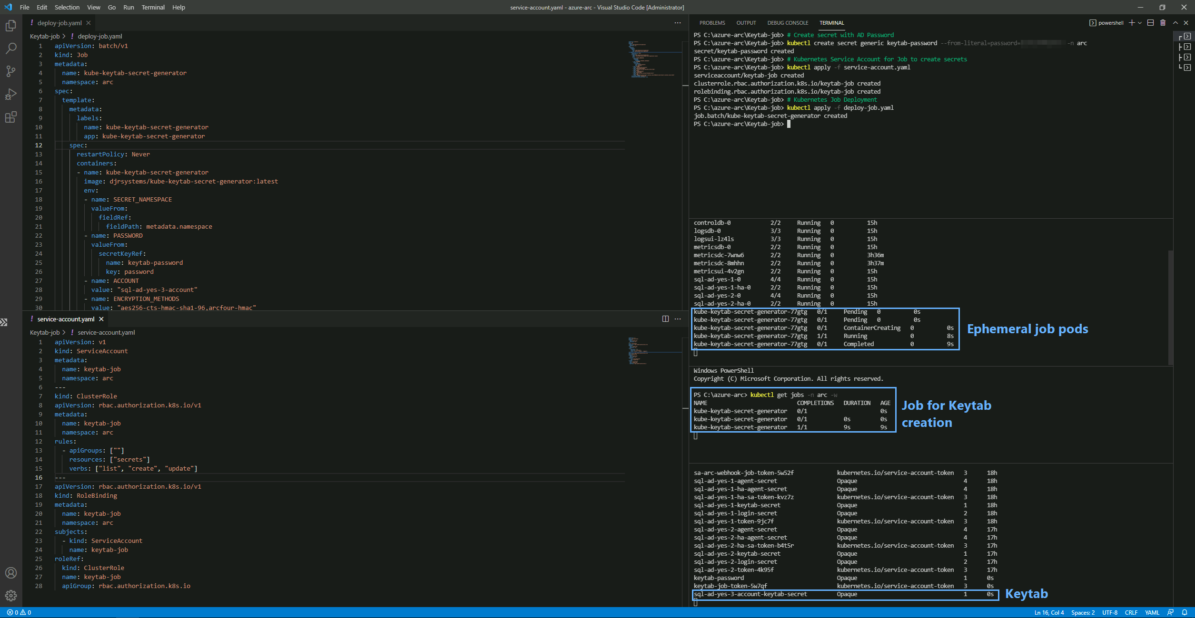
Task: Click the CRLF end-of-line indicator
Action: [x=1131, y=612]
